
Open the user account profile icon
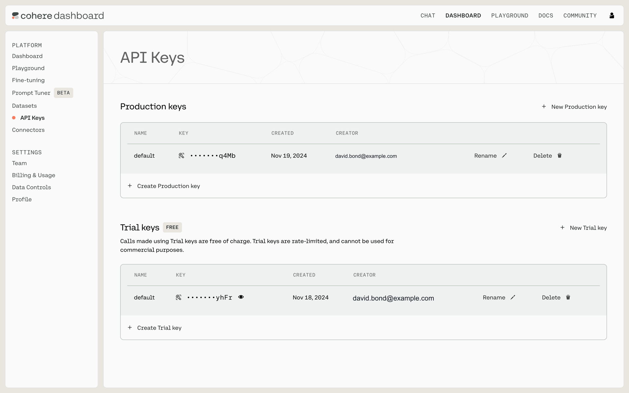[x=612, y=15]
